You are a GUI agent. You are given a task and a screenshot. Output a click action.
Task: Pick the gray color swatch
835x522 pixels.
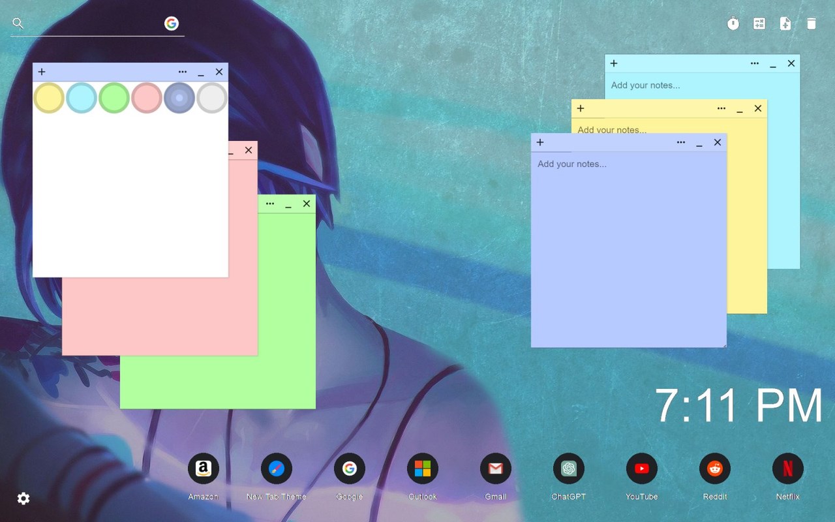212,98
